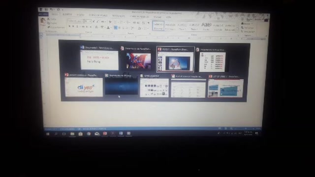Toggle italic formatting in the font group

pos(73,27)
